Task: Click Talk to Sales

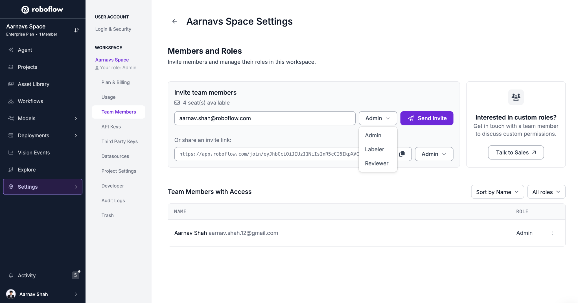Action: (x=516, y=152)
